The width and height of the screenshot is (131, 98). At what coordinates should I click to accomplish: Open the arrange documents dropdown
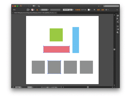[x=34, y=6]
